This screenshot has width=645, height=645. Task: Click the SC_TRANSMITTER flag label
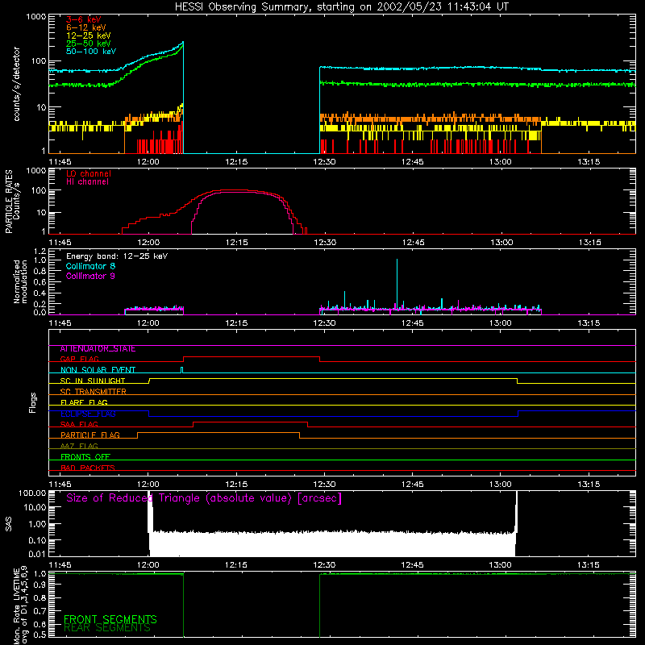pos(93,392)
